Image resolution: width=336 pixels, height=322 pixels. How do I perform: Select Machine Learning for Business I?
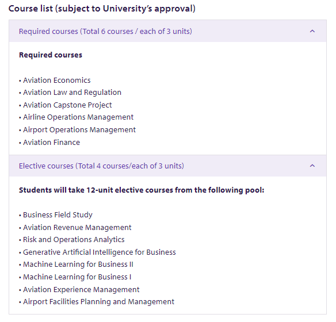pyautogui.click(x=77, y=277)
